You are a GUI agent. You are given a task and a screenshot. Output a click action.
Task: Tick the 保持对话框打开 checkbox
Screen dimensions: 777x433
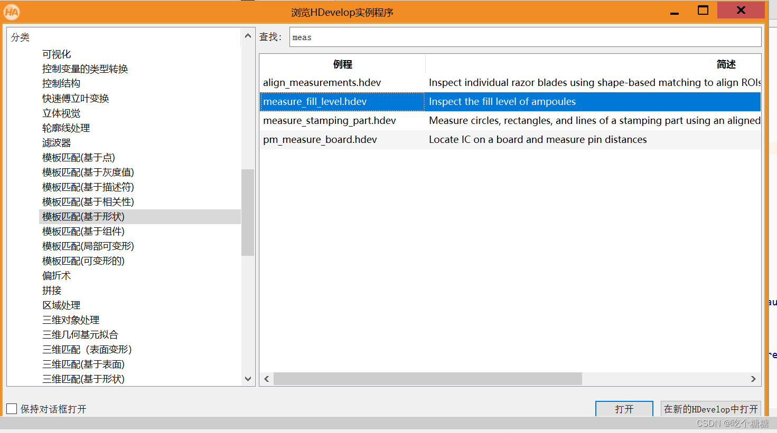pos(12,409)
